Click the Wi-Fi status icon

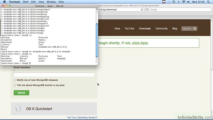(x=183, y=2)
